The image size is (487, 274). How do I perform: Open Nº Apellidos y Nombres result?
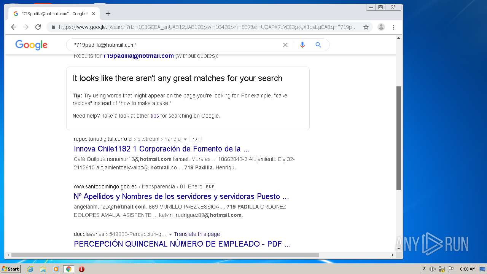pyautogui.click(x=181, y=196)
